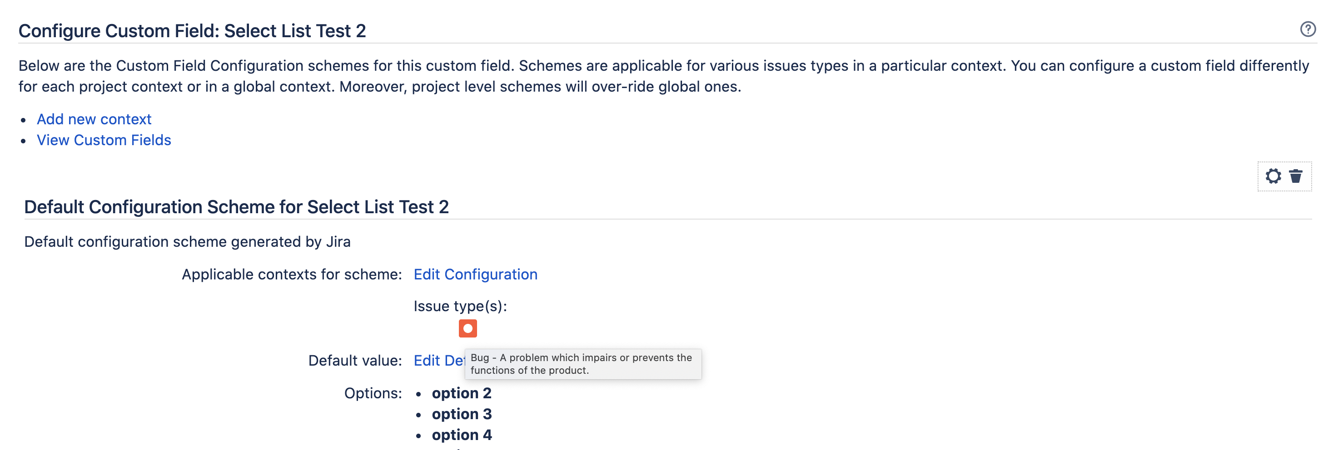Click the Bug description tooltip

pos(582,364)
